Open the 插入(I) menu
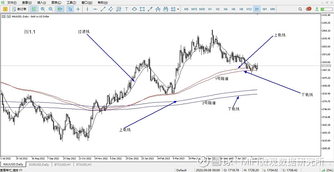 41,3
